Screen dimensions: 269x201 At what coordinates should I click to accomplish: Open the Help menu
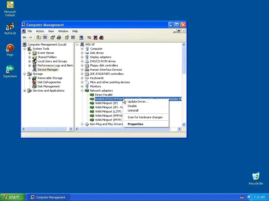point(75,31)
